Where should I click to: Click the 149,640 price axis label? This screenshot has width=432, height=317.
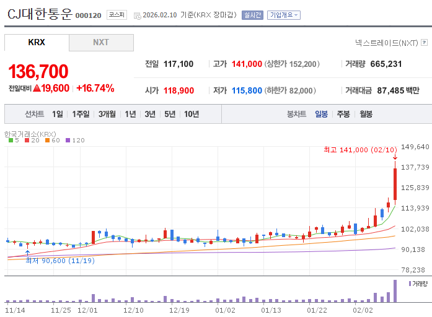pyautogui.click(x=415, y=147)
